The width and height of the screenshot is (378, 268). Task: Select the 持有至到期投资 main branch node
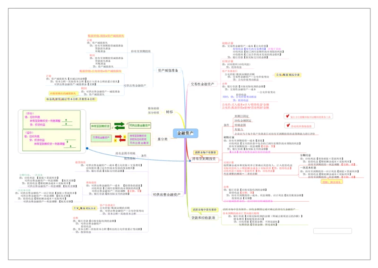tap(204, 159)
